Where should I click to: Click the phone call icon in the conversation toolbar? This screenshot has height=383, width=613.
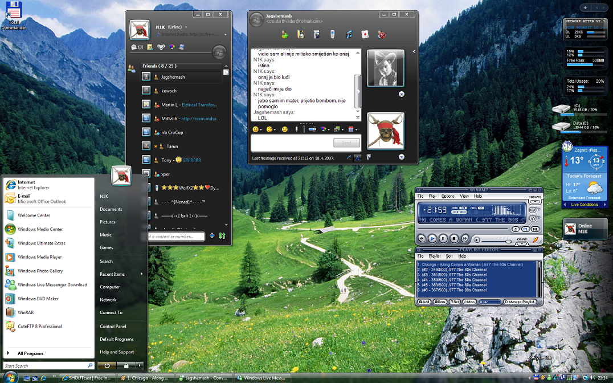[332, 35]
